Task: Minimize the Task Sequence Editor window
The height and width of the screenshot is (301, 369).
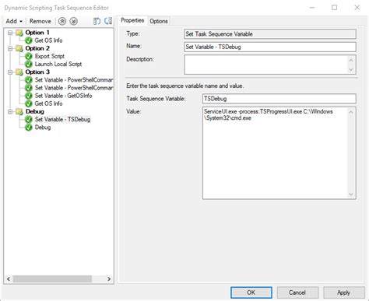Action: click(x=312, y=8)
